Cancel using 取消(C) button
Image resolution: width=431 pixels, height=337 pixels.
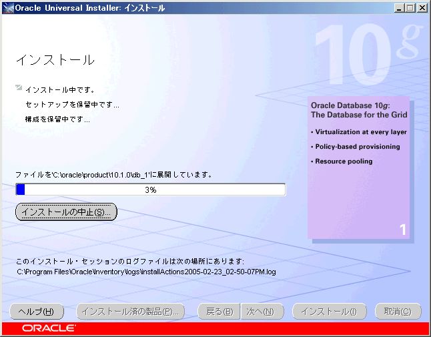pos(398,312)
